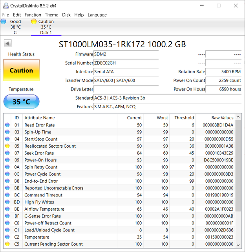The height and width of the screenshot is (252, 245).
Task: Click the blue status icon for Power-off Retract Count
Action: pyautogui.click(x=7, y=223)
